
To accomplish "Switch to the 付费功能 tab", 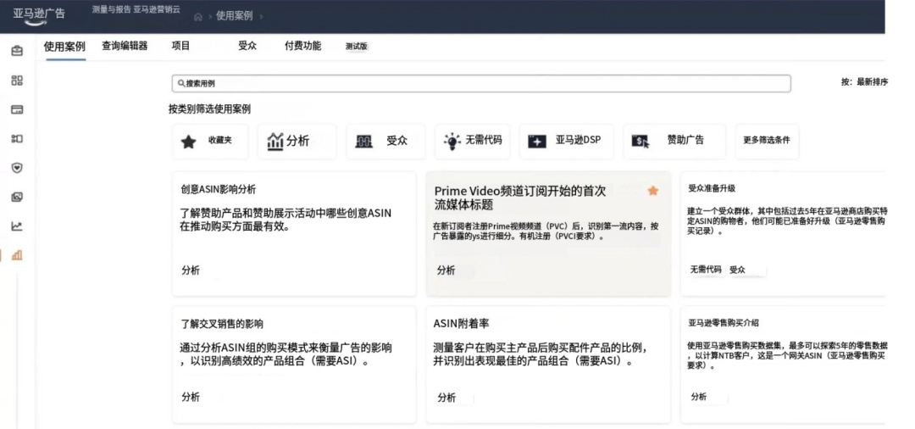I will click(x=302, y=46).
